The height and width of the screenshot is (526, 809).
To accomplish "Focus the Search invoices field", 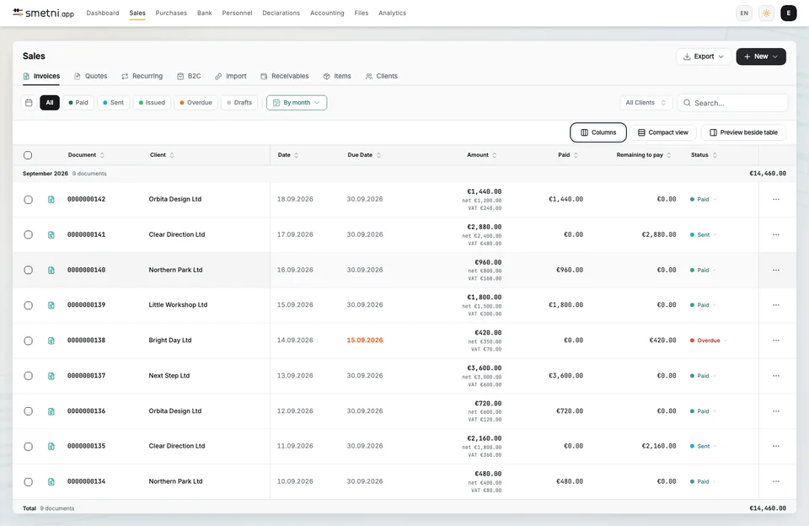I will (732, 103).
